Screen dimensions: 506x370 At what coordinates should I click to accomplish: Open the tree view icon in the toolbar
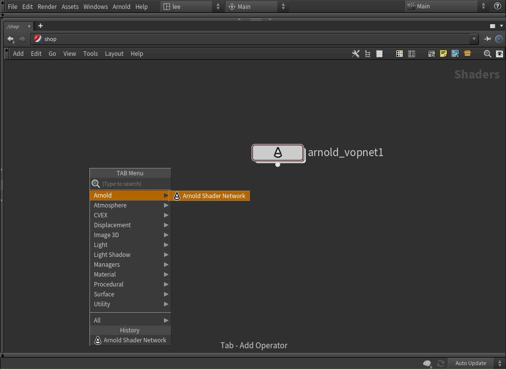[367, 53]
